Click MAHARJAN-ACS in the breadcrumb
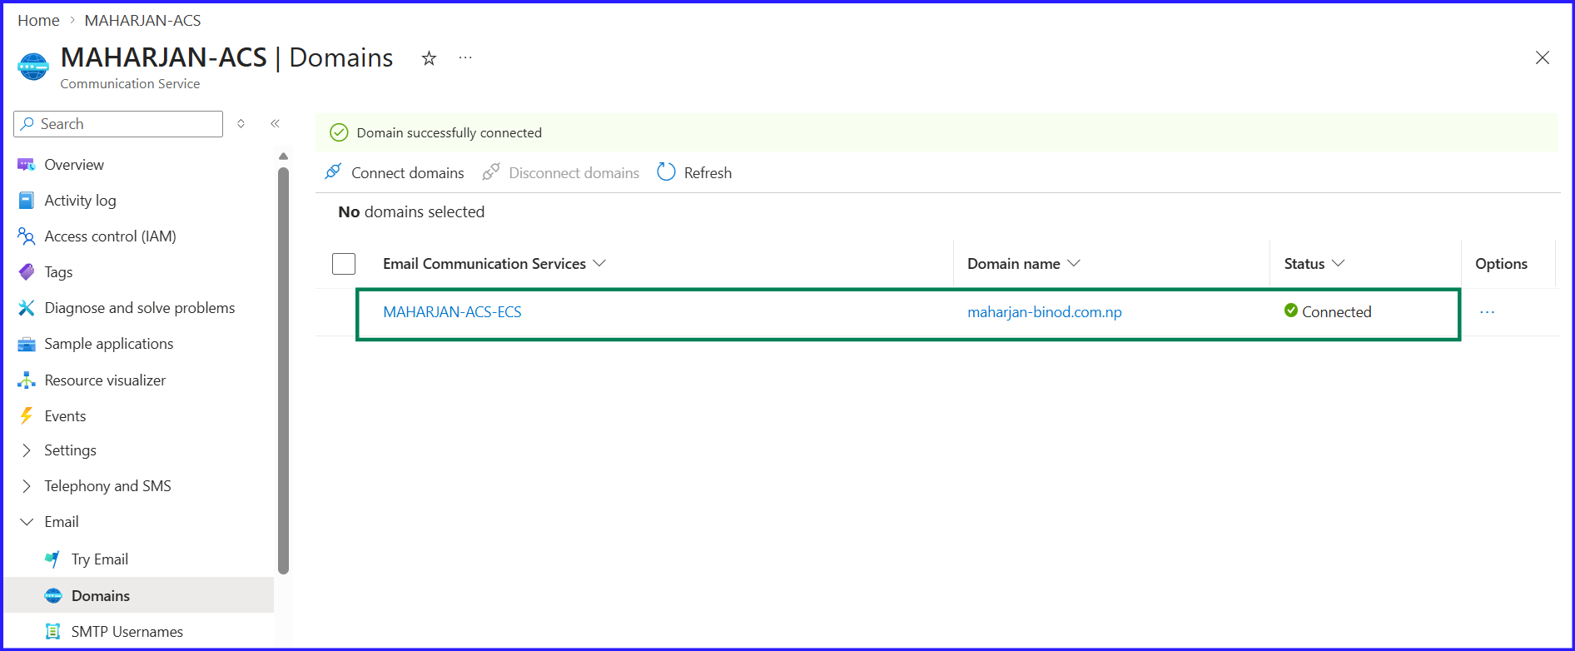Image resolution: width=1575 pixels, height=651 pixels. (142, 20)
